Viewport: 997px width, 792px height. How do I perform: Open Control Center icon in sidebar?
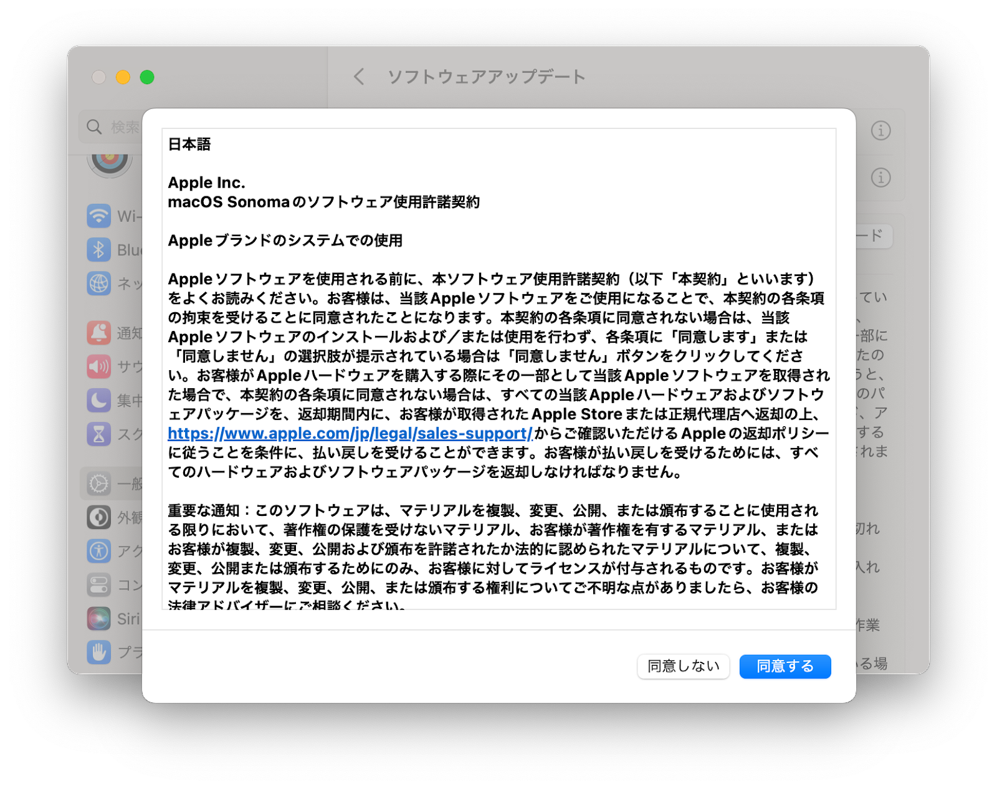[98, 584]
